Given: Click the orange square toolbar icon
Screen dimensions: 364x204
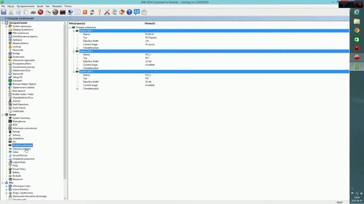Looking at the screenshot, I should 85,12.
